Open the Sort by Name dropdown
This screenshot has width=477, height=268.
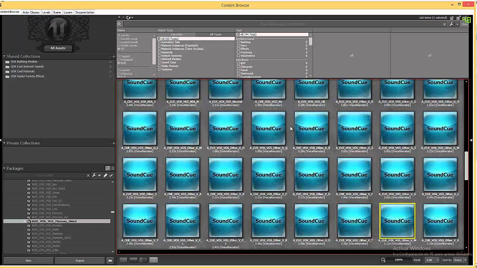(x=465, y=260)
